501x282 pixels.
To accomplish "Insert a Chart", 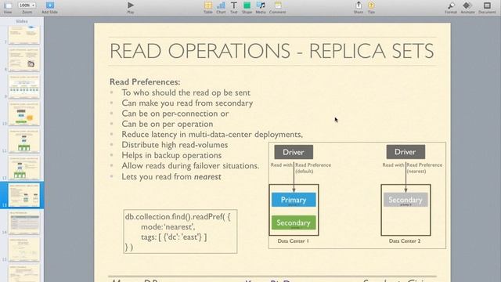I will (x=221, y=7).
